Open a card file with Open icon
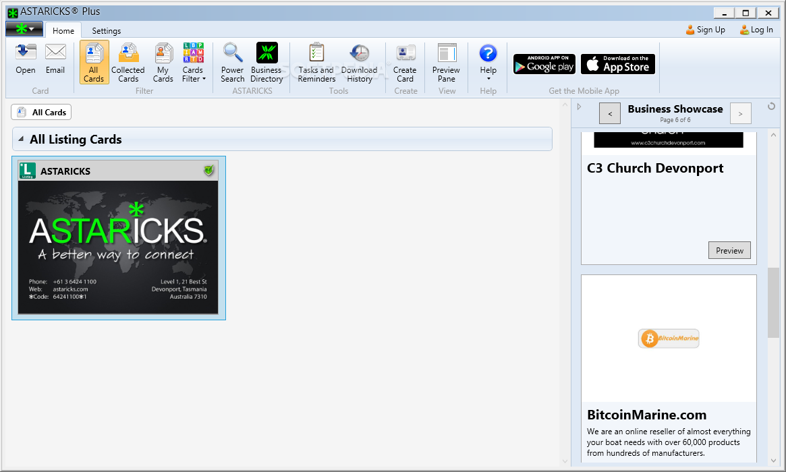Image resolution: width=786 pixels, height=472 pixels. (x=26, y=59)
